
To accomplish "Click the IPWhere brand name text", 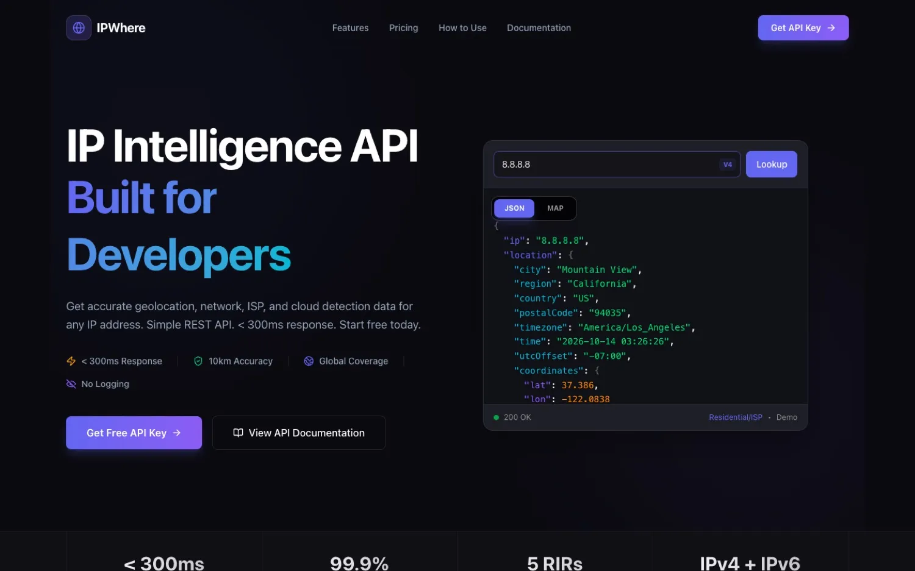I will [x=121, y=28].
